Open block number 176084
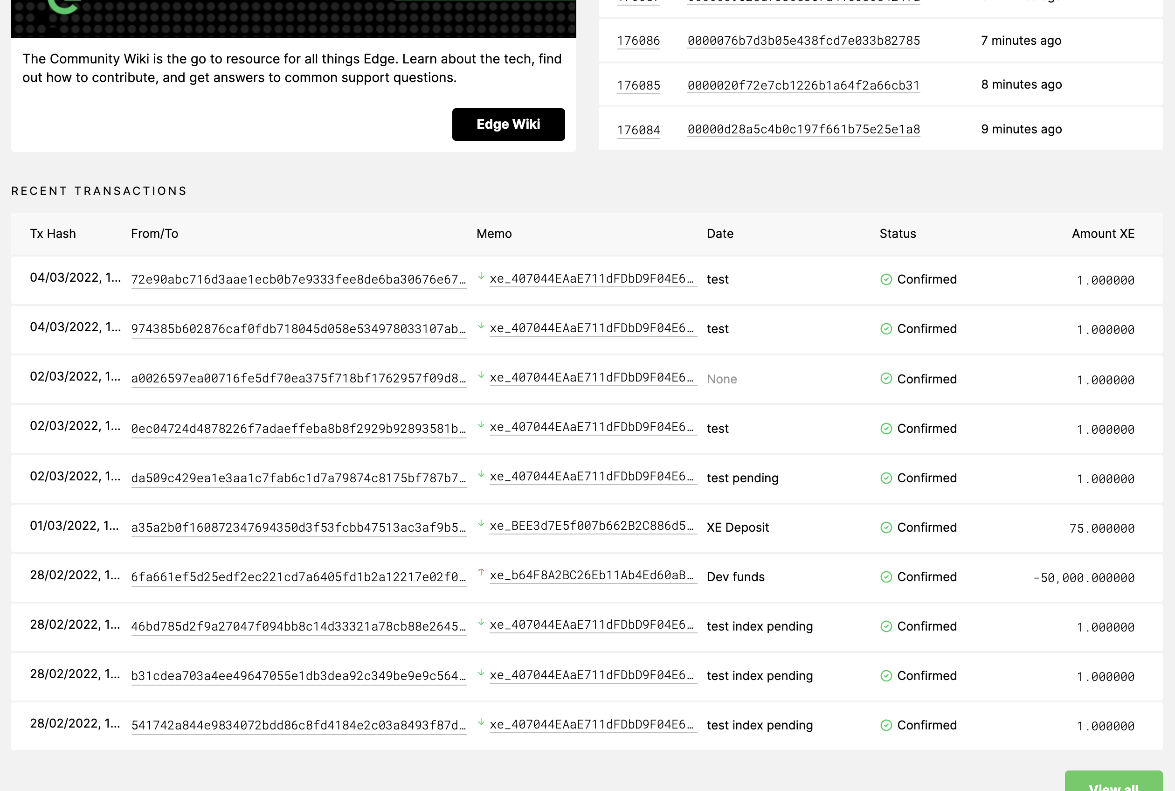This screenshot has width=1175, height=791. coord(638,130)
